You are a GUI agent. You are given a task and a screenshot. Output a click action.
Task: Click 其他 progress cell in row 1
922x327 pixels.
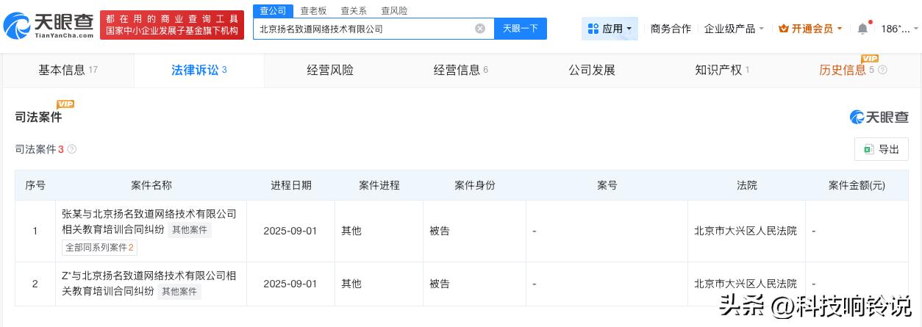351,231
